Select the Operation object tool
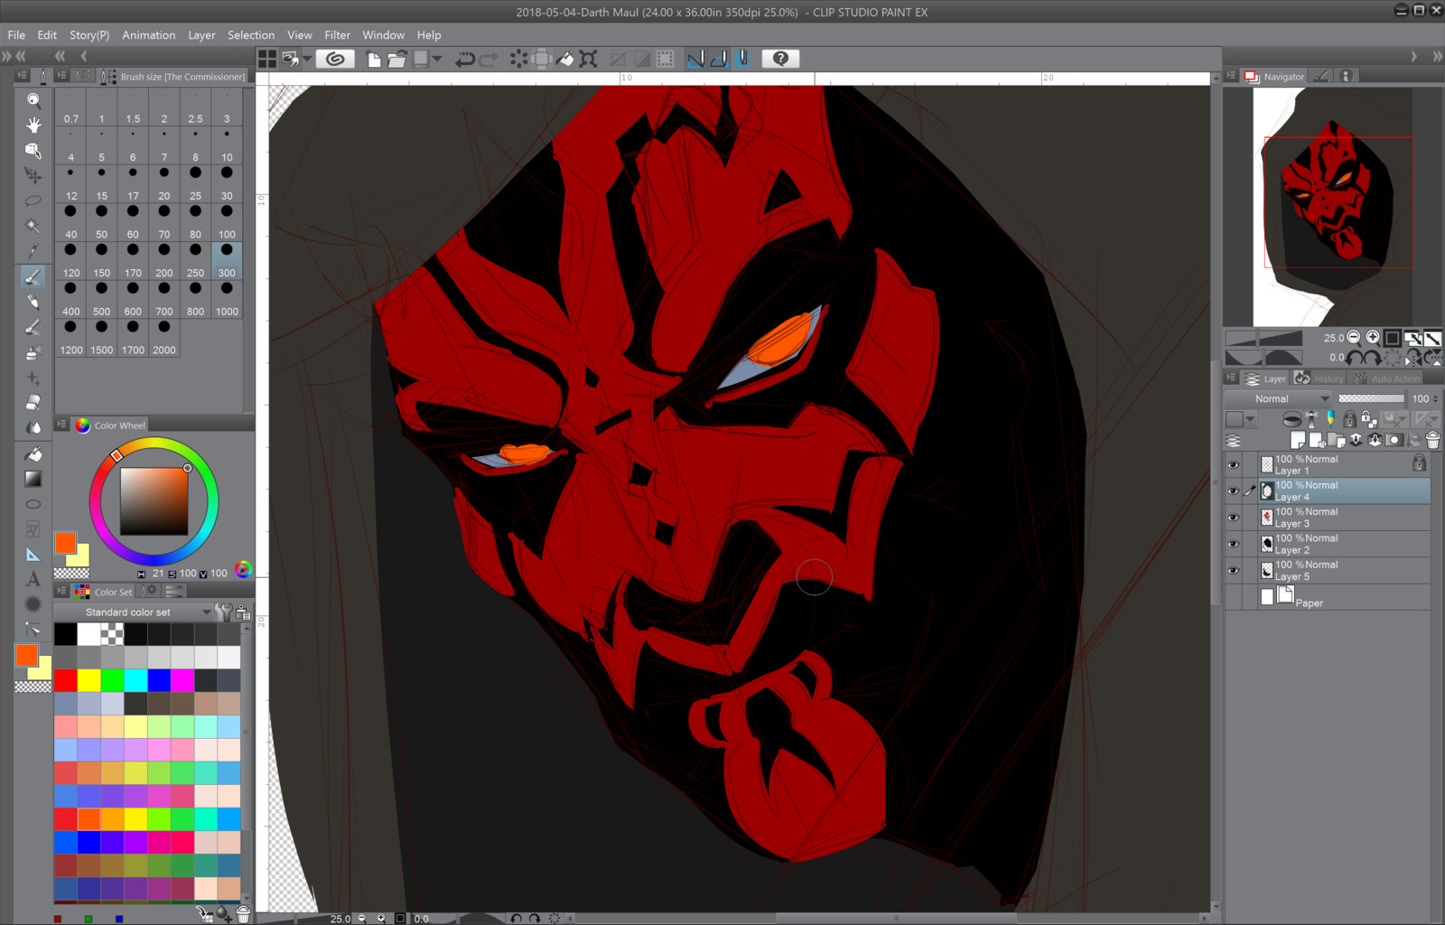 click(x=33, y=150)
